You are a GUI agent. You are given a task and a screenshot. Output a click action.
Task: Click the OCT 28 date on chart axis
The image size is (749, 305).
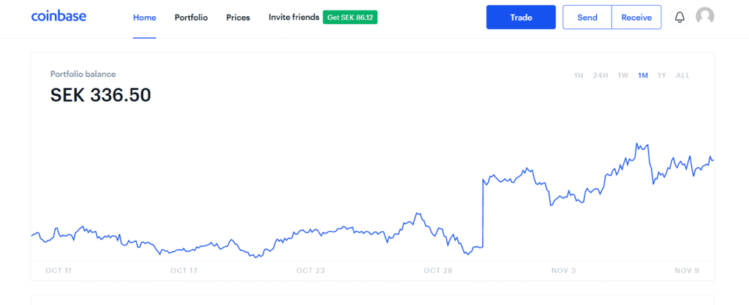(x=437, y=271)
